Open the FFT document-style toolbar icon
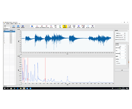This screenshot has height=109, width=132. pos(56,26)
